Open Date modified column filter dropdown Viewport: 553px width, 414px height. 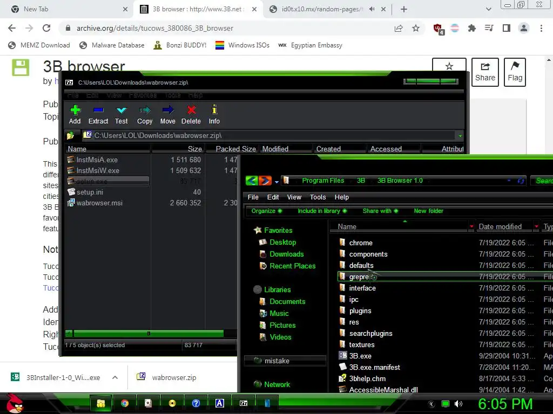(536, 226)
